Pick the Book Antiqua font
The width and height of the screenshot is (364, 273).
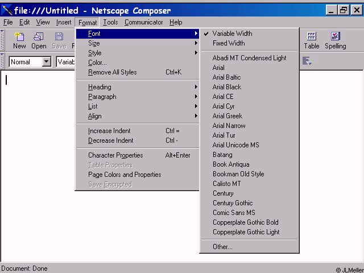click(x=249, y=164)
